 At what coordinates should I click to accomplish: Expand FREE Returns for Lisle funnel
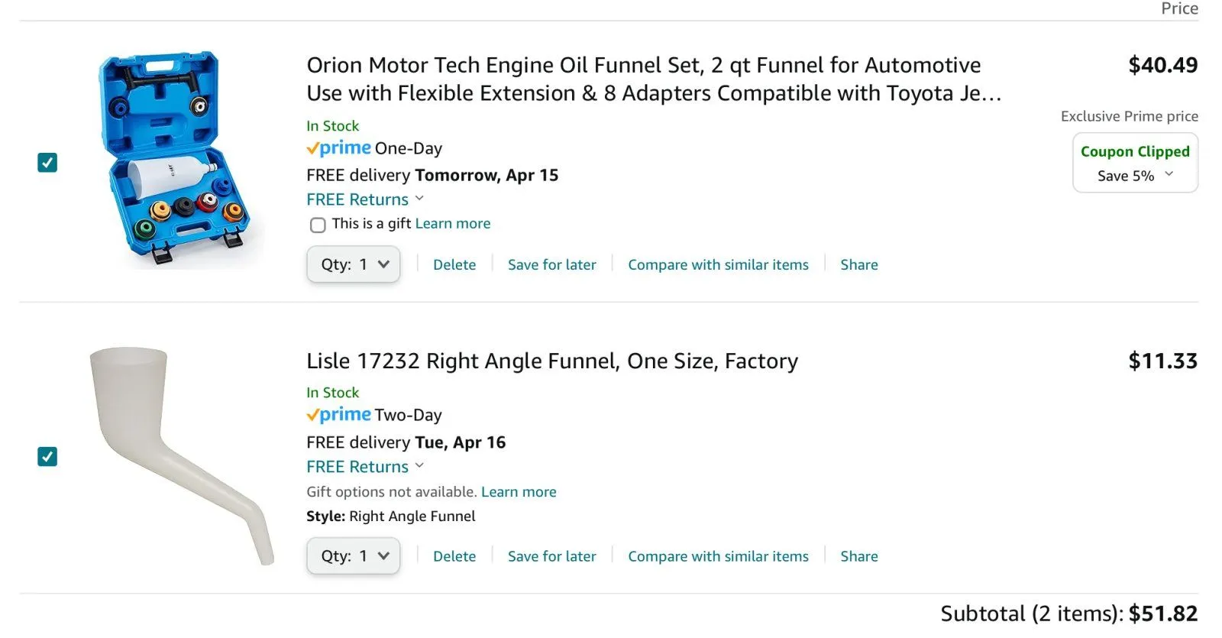pos(365,467)
